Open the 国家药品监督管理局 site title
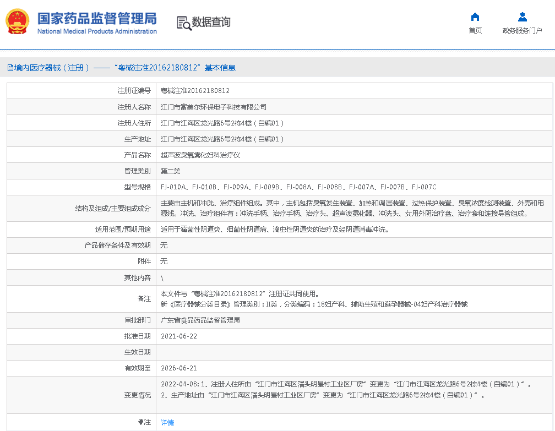 click(x=97, y=18)
